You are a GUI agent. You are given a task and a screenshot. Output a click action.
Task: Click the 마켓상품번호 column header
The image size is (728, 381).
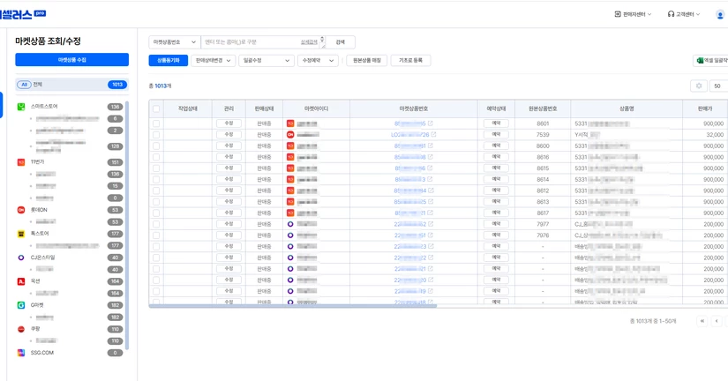(414, 109)
